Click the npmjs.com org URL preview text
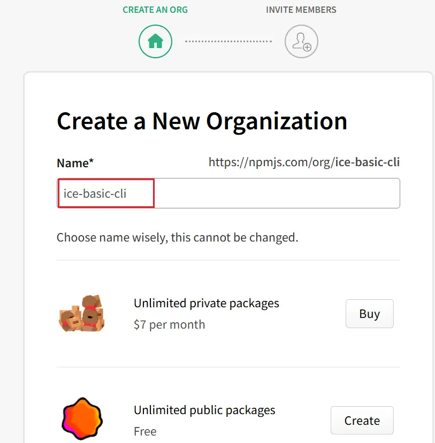Image resolution: width=435 pixels, height=443 pixels. click(x=304, y=162)
